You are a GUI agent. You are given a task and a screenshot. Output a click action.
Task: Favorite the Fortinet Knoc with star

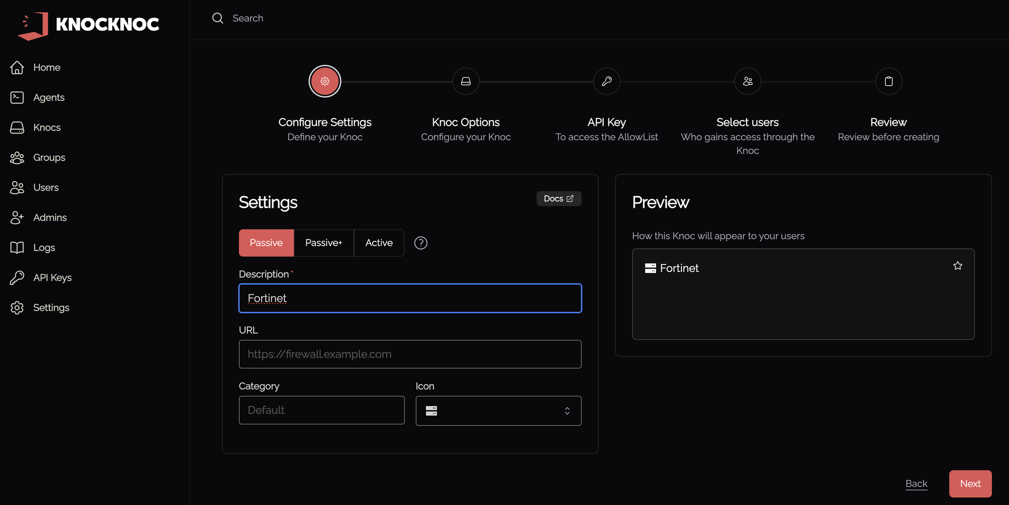pos(957,266)
